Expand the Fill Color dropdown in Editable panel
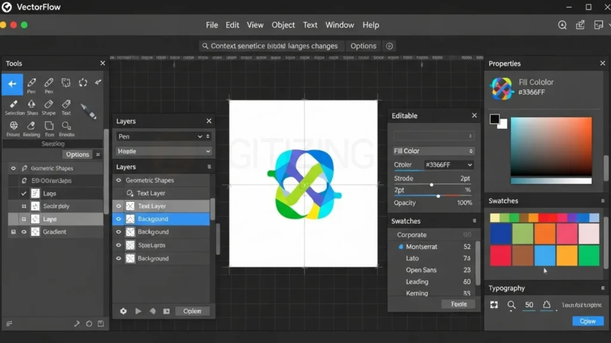 (x=433, y=151)
